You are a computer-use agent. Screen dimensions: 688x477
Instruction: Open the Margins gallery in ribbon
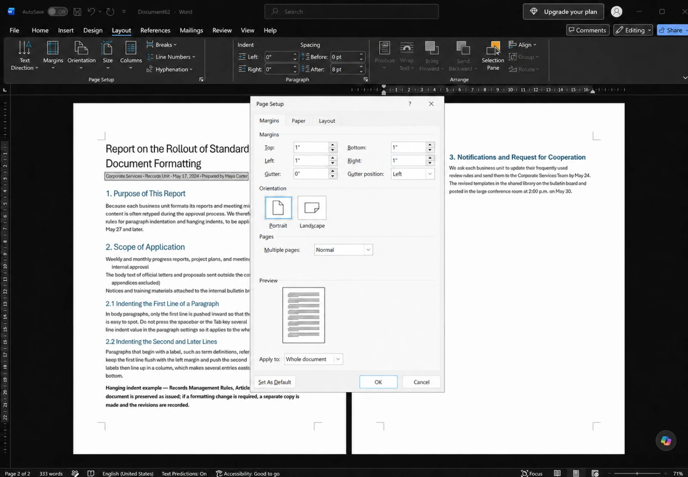[53, 56]
